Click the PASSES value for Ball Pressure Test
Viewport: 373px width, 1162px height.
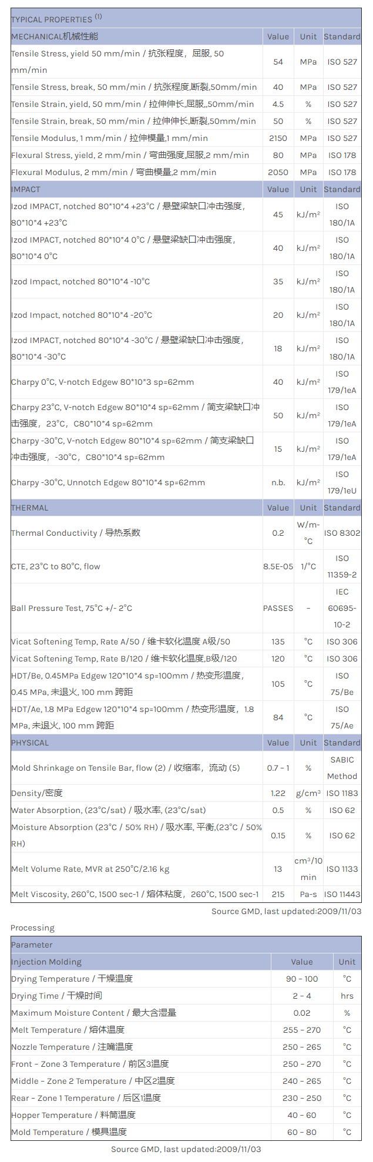point(278,608)
